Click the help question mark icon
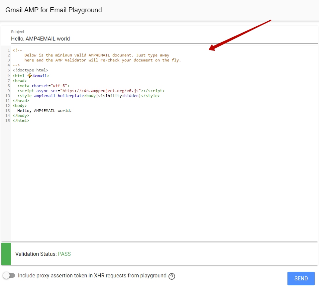This screenshot has height=293, width=319. tap(172, 276)
